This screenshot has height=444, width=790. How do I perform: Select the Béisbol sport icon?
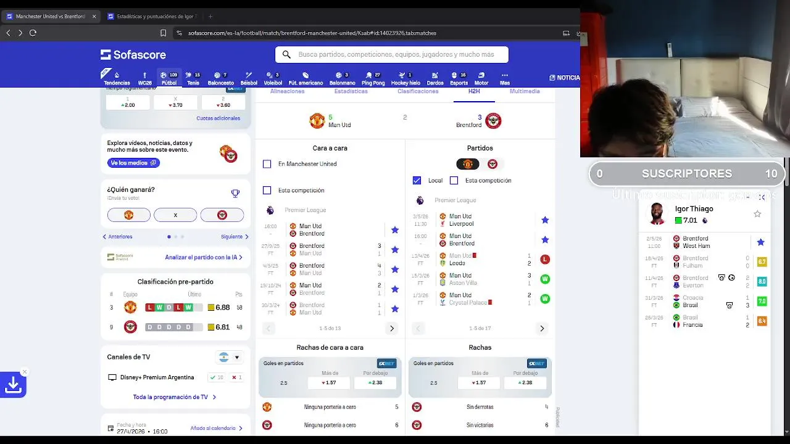pyautogui.click(x=249, y=79)
